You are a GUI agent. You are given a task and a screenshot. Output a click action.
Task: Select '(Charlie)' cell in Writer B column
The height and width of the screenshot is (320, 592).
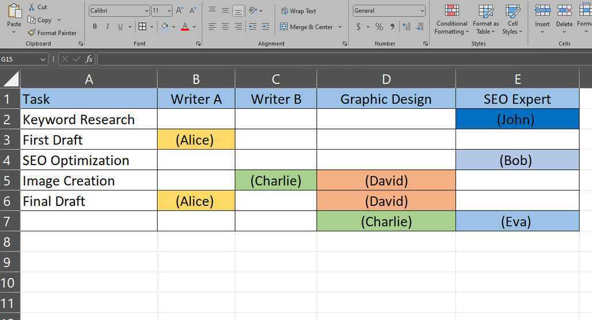(276, 180)
